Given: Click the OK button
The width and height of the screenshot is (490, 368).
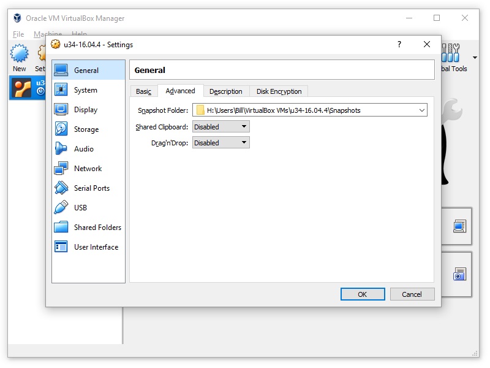Looking at the screenshot, I should click(x=363, y=294).
